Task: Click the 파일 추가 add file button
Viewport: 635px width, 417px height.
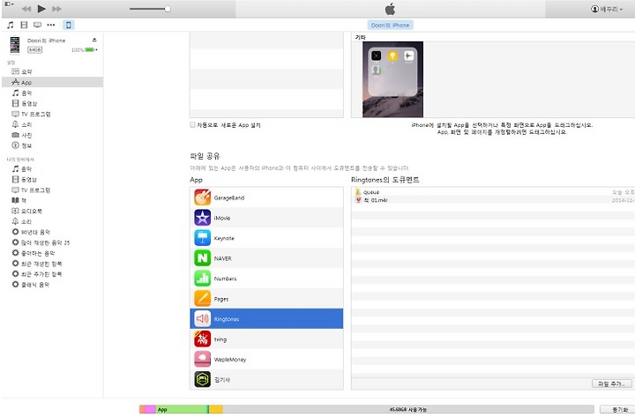Action: tap(611, 383)
